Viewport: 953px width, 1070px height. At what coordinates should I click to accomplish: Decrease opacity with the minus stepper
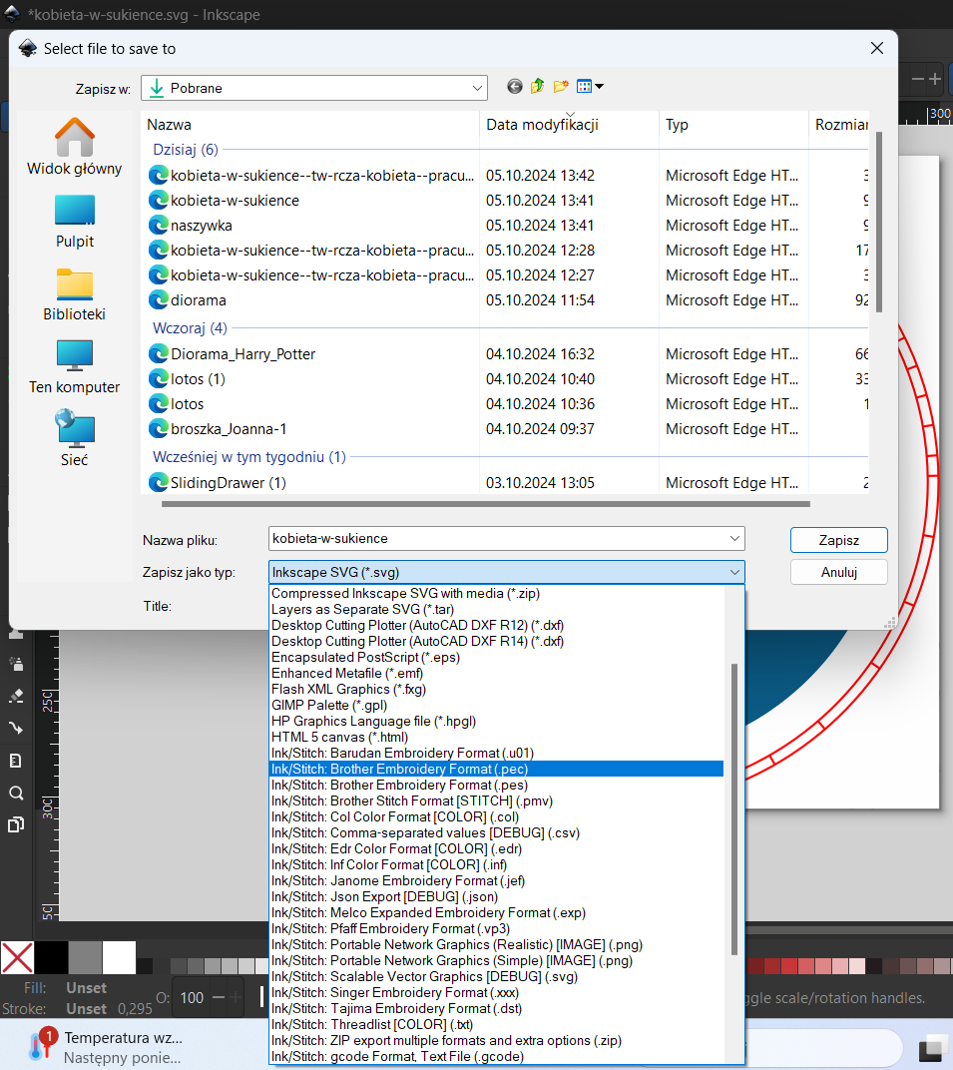point(219,998)
